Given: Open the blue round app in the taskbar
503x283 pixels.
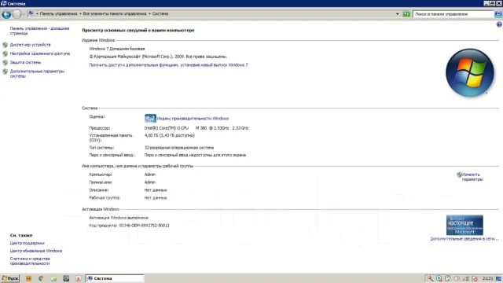Looking at the screenshot, I should tap(66, 278).
